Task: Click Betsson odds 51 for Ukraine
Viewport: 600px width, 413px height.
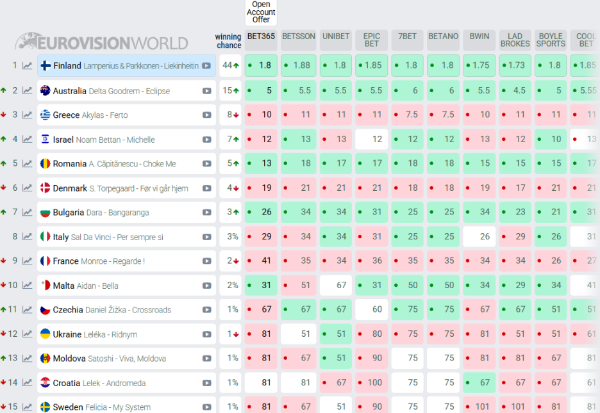Action: [x=299, y=334]
